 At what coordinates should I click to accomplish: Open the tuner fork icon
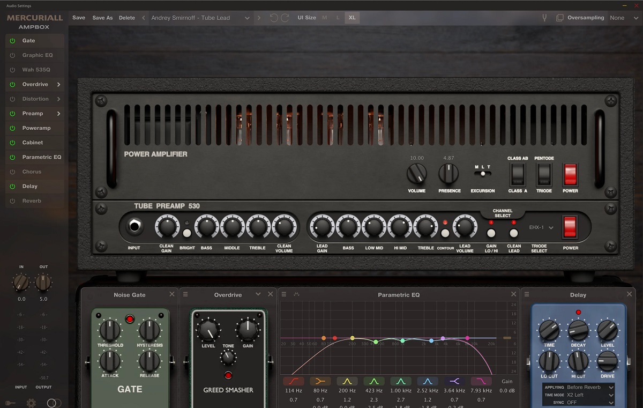click(x=544, y=18)
